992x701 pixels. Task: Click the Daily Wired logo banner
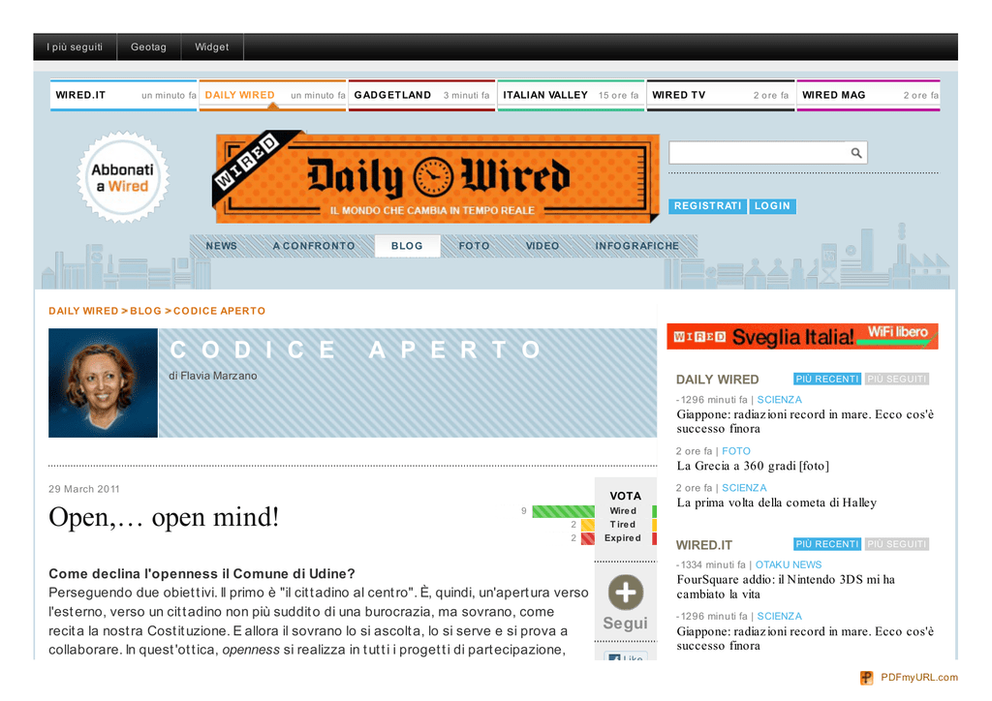click(x=435, y=179)
